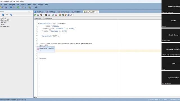Click the greyed last worksheet toolbar icon
This screenshot has width=180, height=101.
(71, 15)
